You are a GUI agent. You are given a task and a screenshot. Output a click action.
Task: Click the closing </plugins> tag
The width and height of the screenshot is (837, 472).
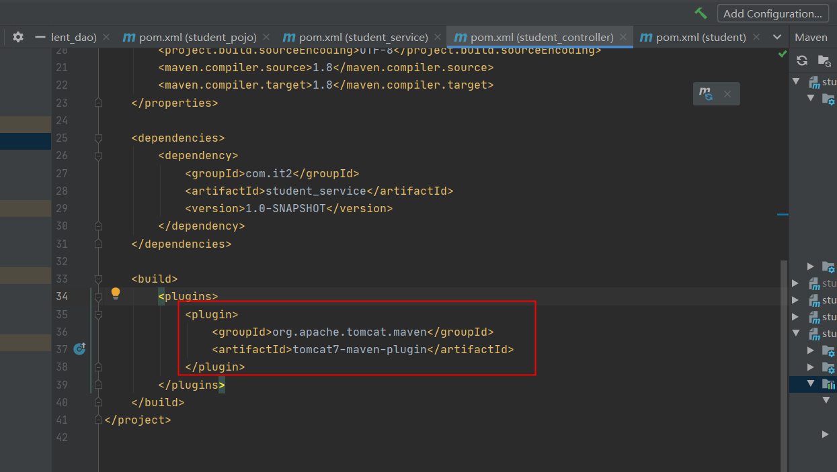pos(192,385)
